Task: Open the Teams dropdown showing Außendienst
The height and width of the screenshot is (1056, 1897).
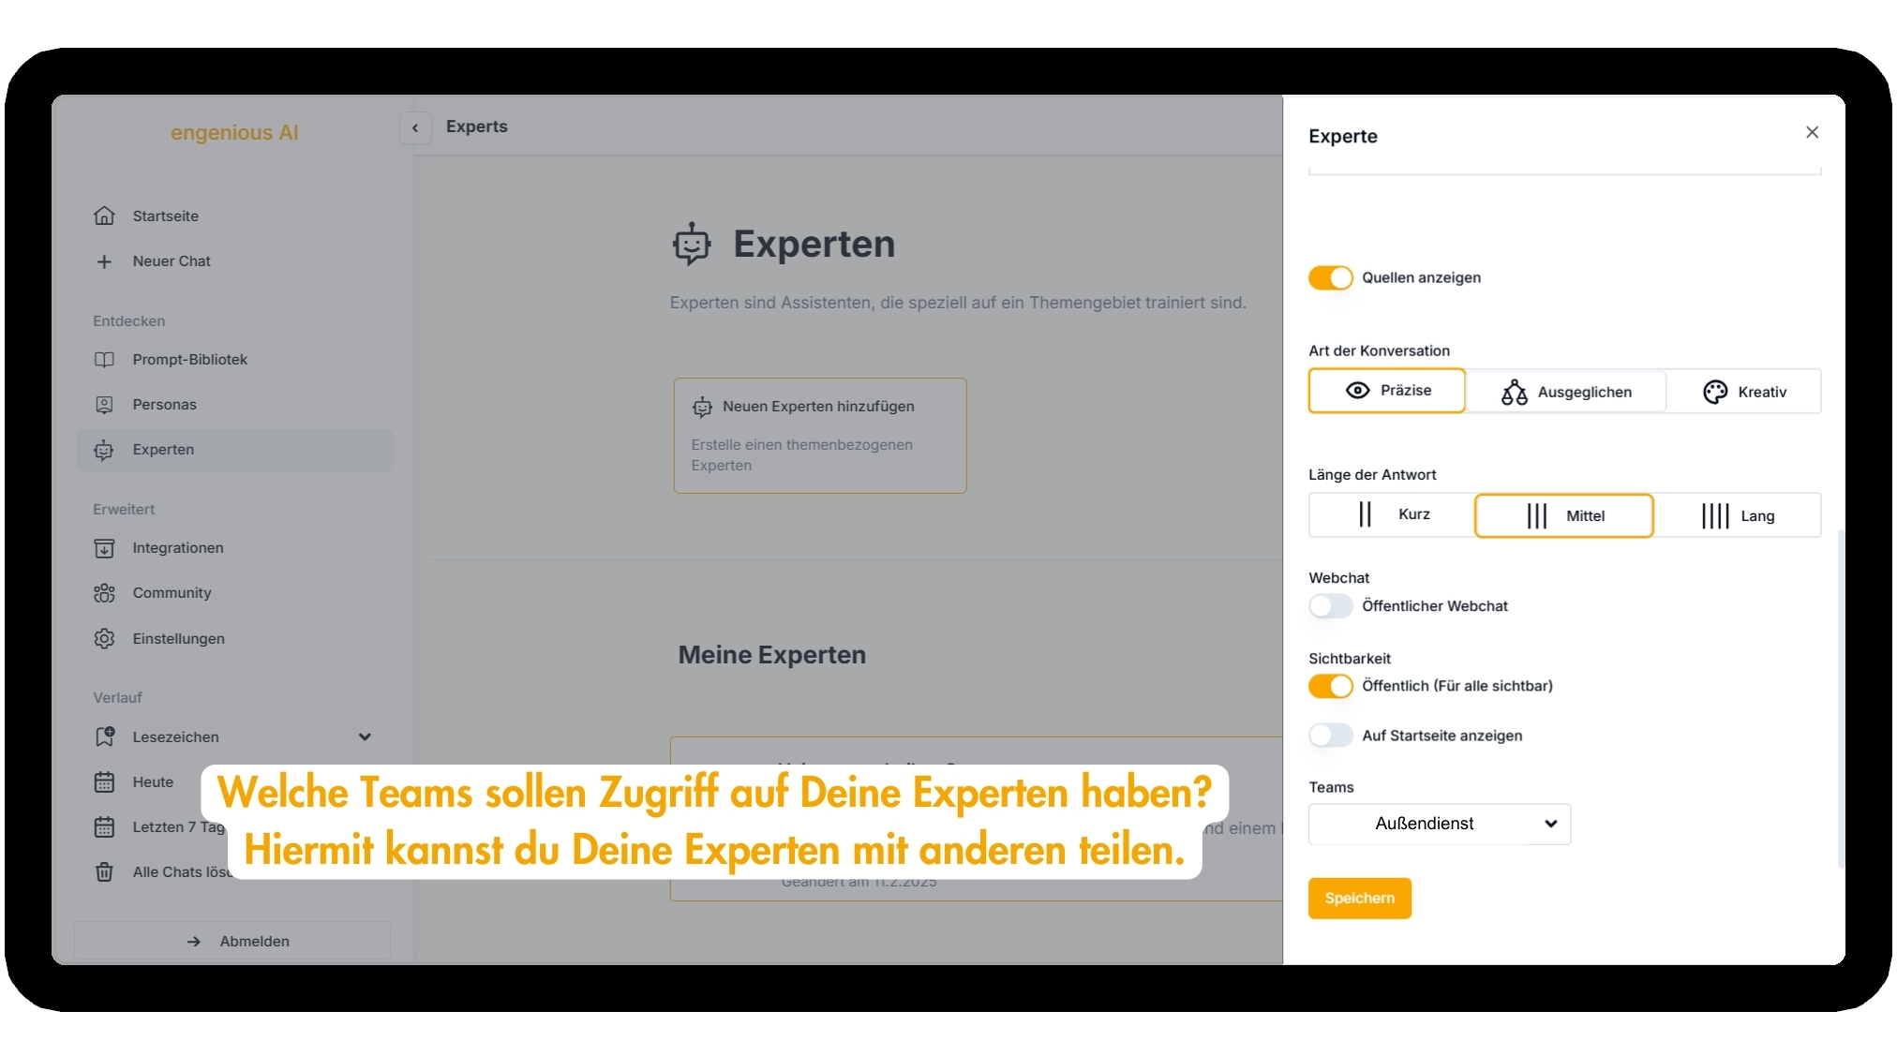Action: click(1439, 824)
